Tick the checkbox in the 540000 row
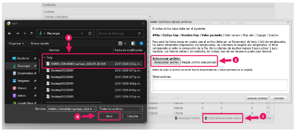 click(x=268, y=104)
